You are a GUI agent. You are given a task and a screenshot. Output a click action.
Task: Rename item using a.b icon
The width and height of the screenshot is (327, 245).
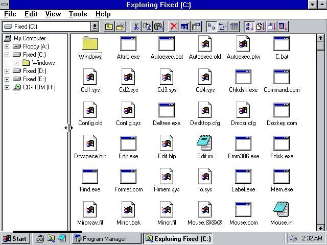[185, 27]
